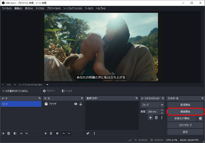Image resolution: width=205 pixels, height=143 pixels.
Task: Click the 録画開始 button
Action: [185, 111]
